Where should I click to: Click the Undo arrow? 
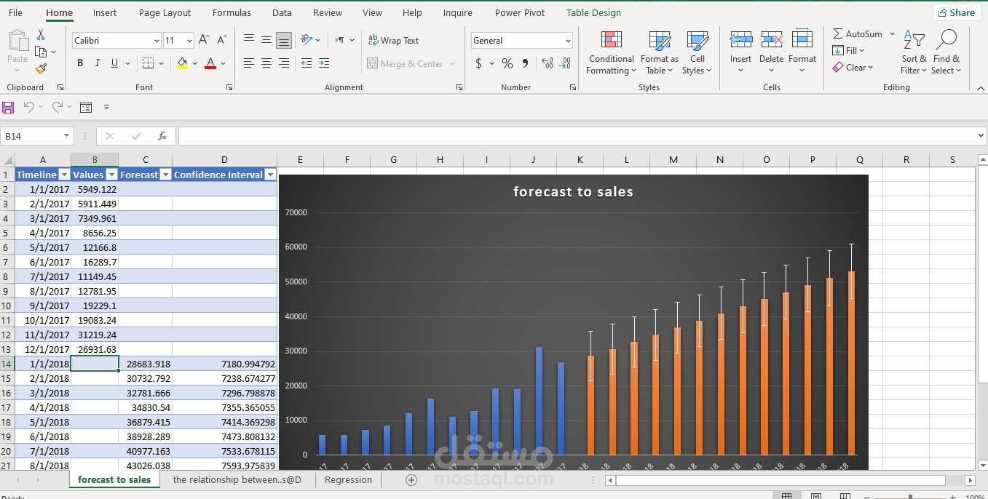[28, 107]
